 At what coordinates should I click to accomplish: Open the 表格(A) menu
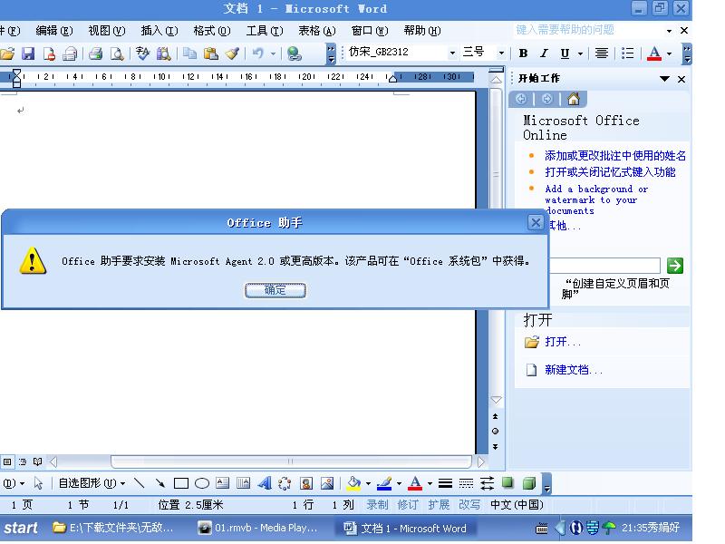(x=316, y=31)
